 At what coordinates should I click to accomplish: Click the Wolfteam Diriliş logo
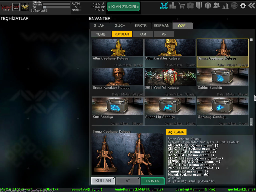tap(6, 7)
